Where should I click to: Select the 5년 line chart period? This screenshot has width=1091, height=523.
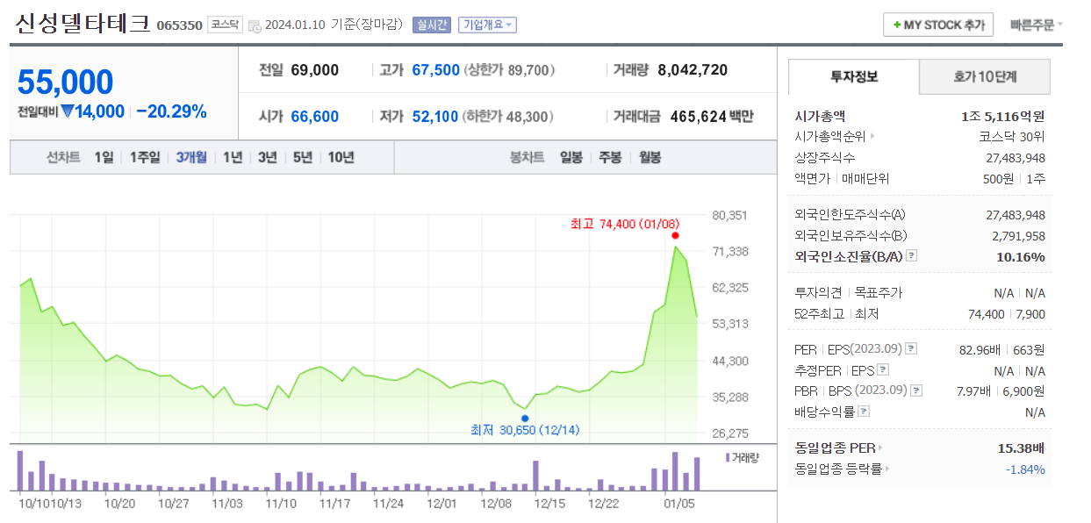click(303, 157)
